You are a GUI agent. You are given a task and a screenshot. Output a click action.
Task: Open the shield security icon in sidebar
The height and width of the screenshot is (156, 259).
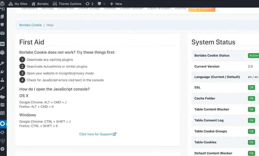3,141
